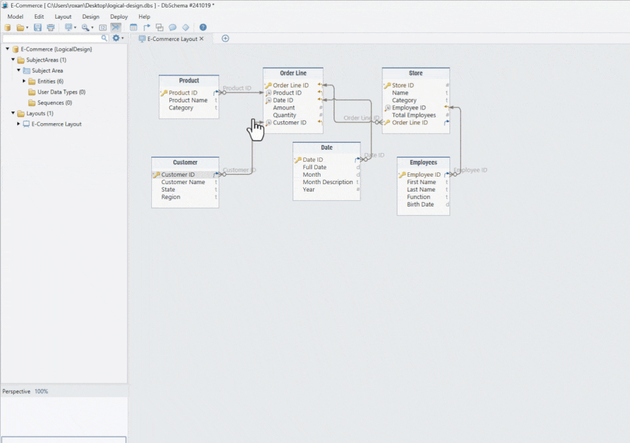
Task: Save the project with floppy disk icon
Action: click(x=38, y=27)
